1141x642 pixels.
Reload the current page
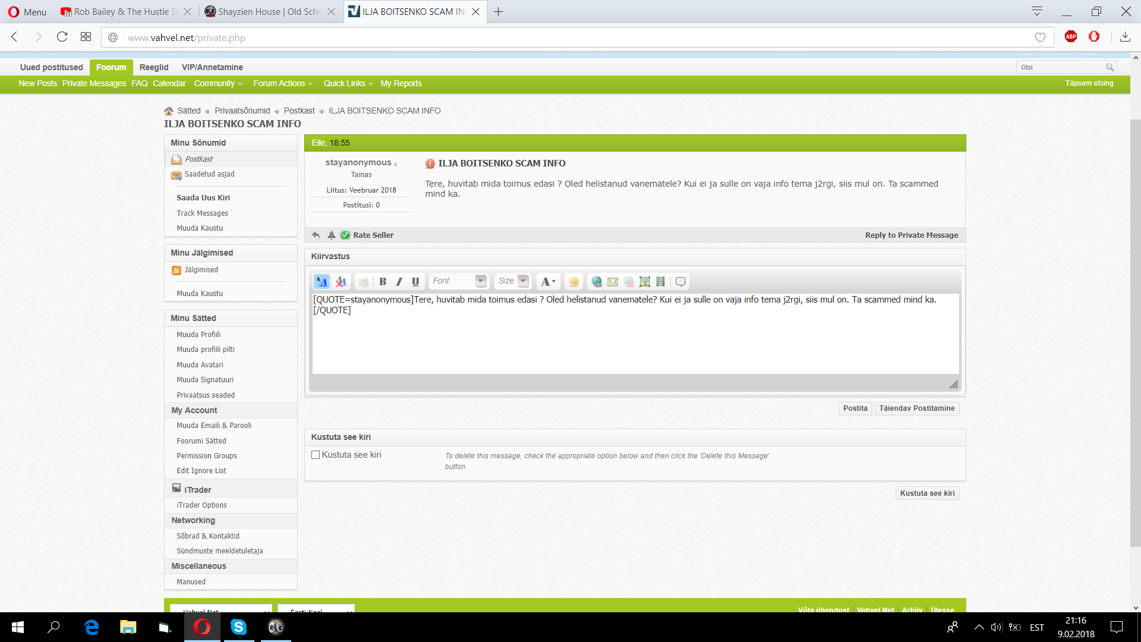click(62, 37)
